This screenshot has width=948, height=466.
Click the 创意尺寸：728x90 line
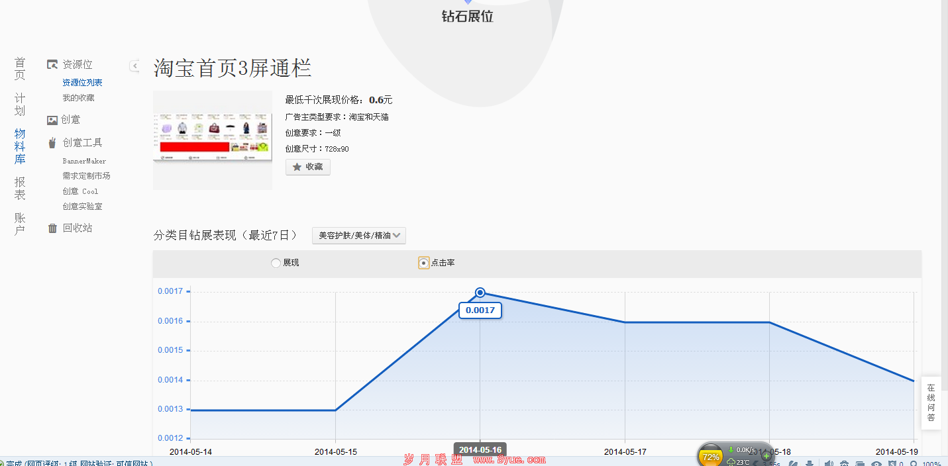click(317, 149)
